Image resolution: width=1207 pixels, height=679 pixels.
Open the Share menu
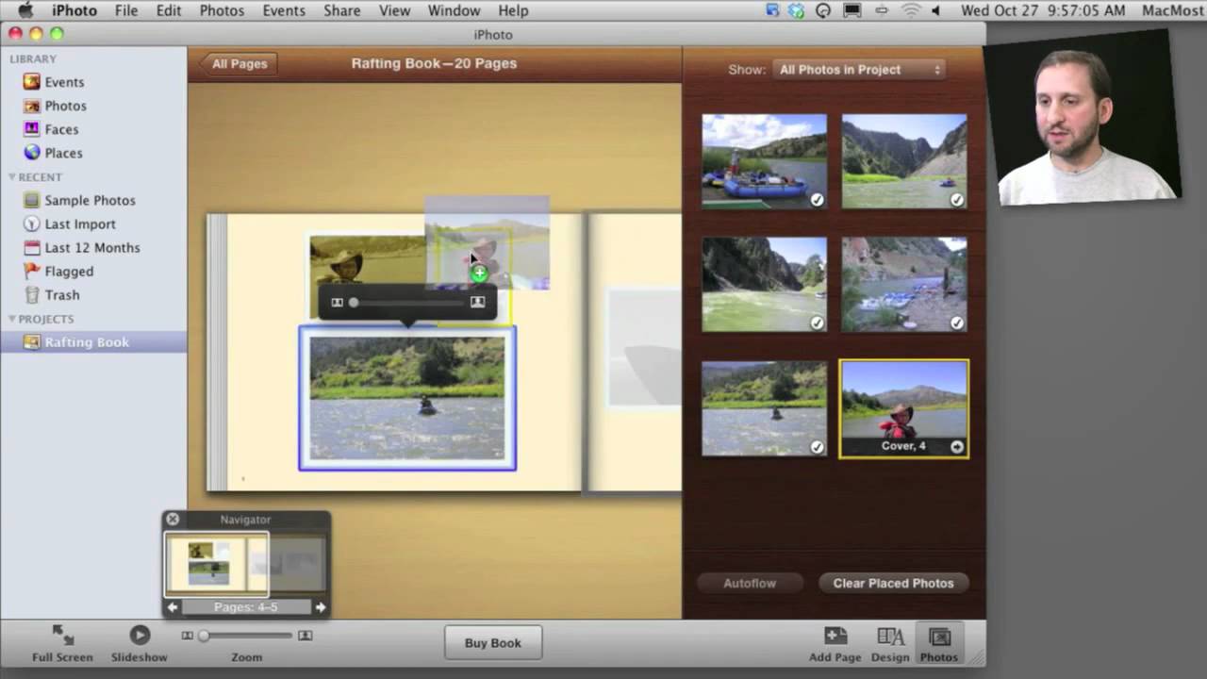[x=341, y=10]
